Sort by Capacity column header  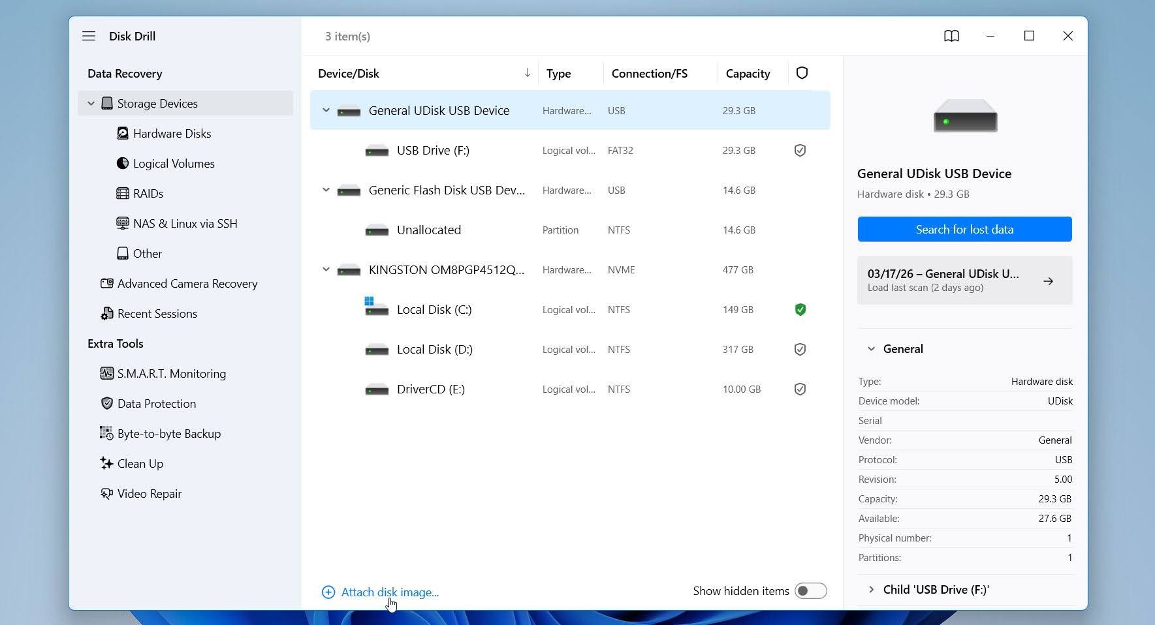(x=748, y=73)
